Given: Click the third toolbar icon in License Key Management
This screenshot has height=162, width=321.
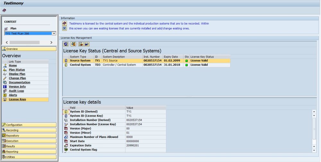Looking at the screenshot, I should tap(81, 44).
